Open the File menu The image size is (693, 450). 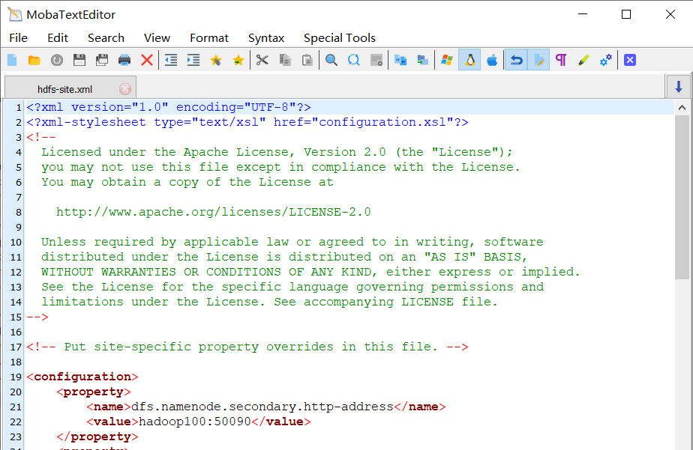click(x=18, y=38)
